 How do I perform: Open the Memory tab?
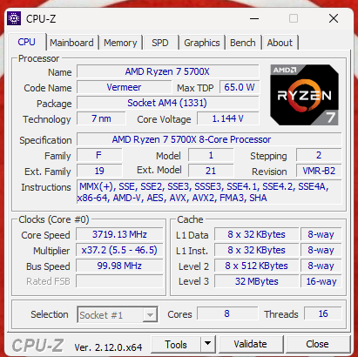tap(120, 43)
